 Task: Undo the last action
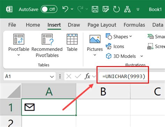click(65, 9)
